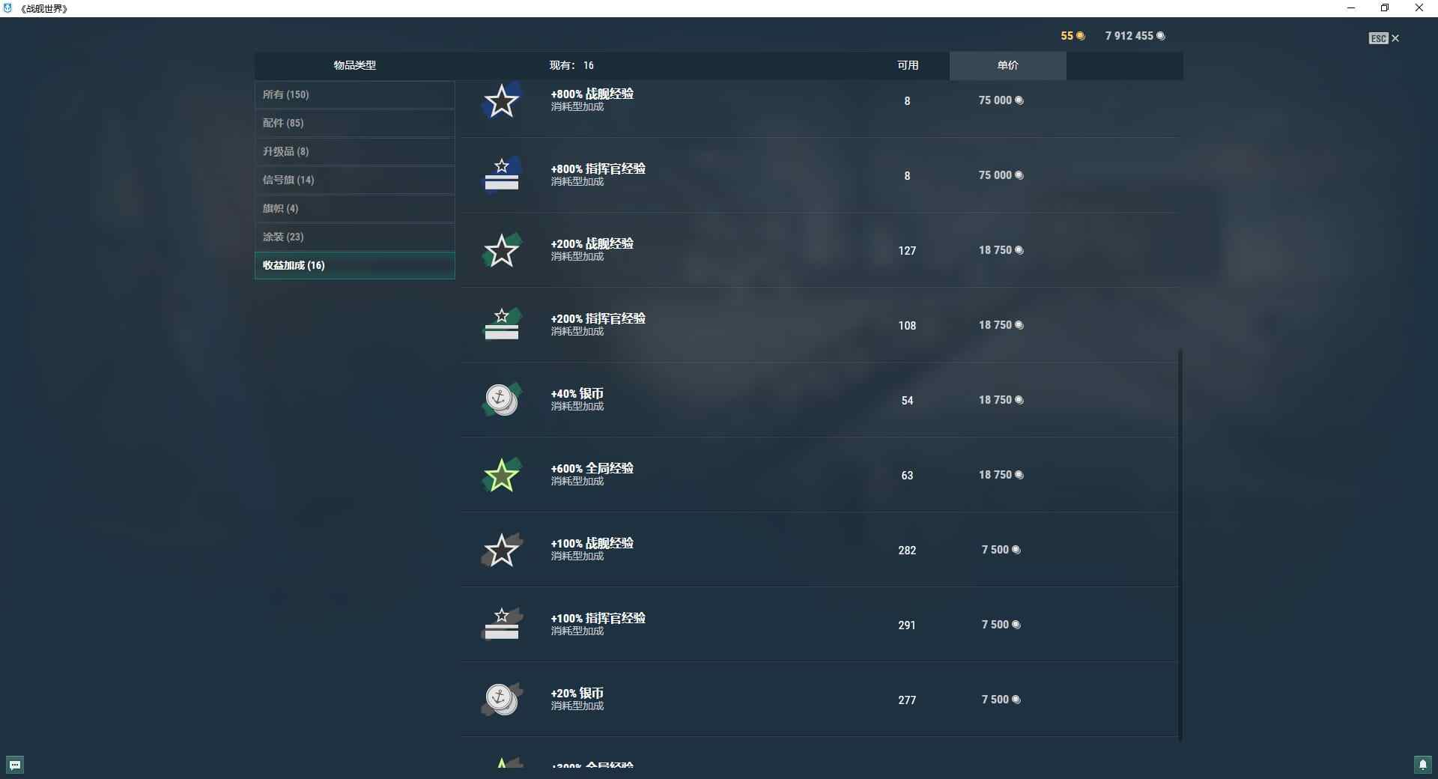This screenshot has width=1438, height=779.
Task: Click the available count 54
Action: click(907, 401)
